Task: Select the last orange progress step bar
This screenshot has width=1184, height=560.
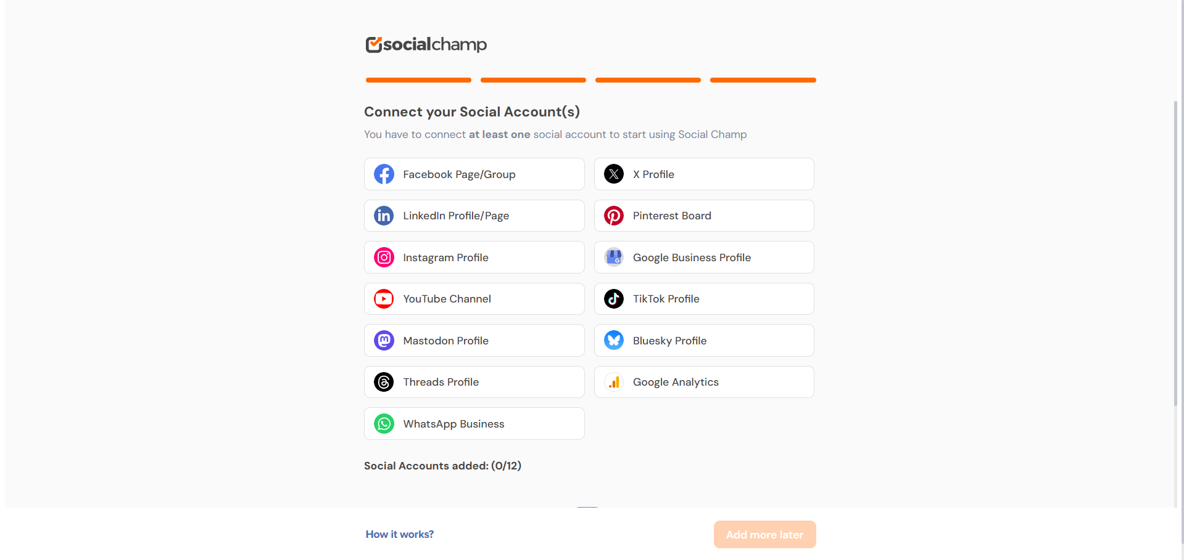Action: point(763,80)
